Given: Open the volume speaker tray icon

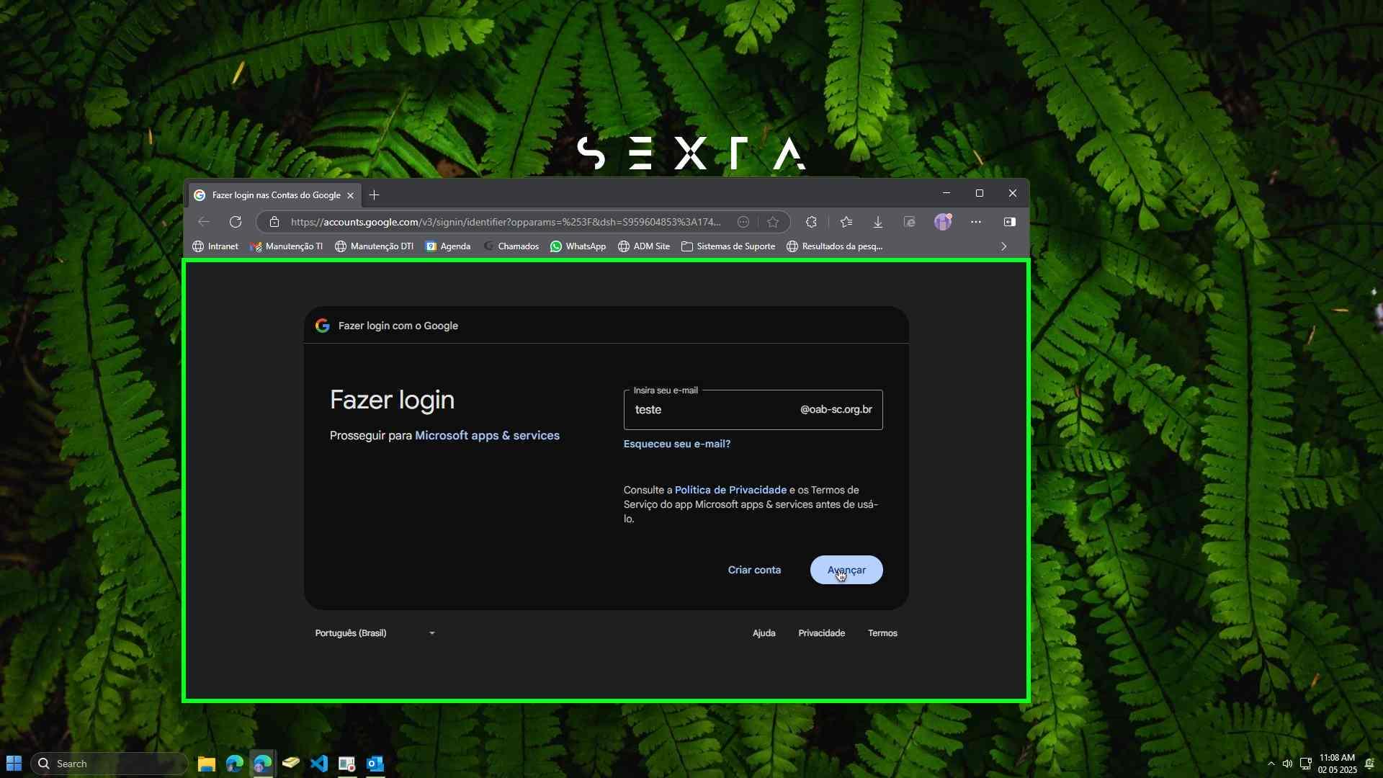Looking at the screenshot, I should click(1288, 764).
